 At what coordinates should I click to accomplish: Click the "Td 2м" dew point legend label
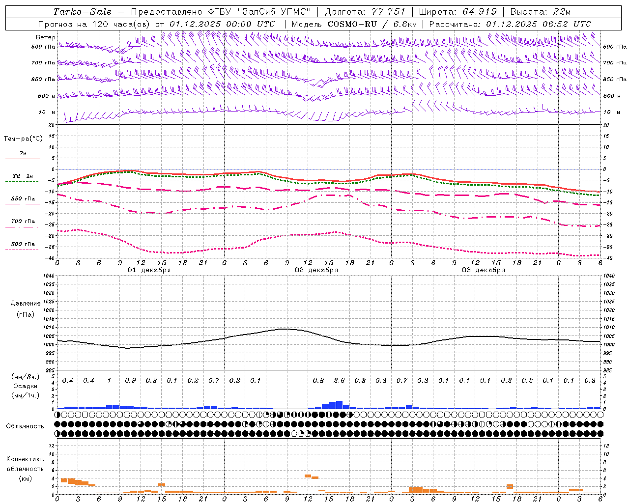point(23,176)
